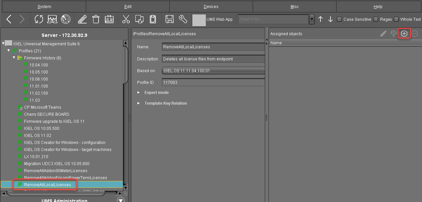Screen dimensions: 422x202
Task: Click the plus icon in Assigned objects
Action: (404, 34)
